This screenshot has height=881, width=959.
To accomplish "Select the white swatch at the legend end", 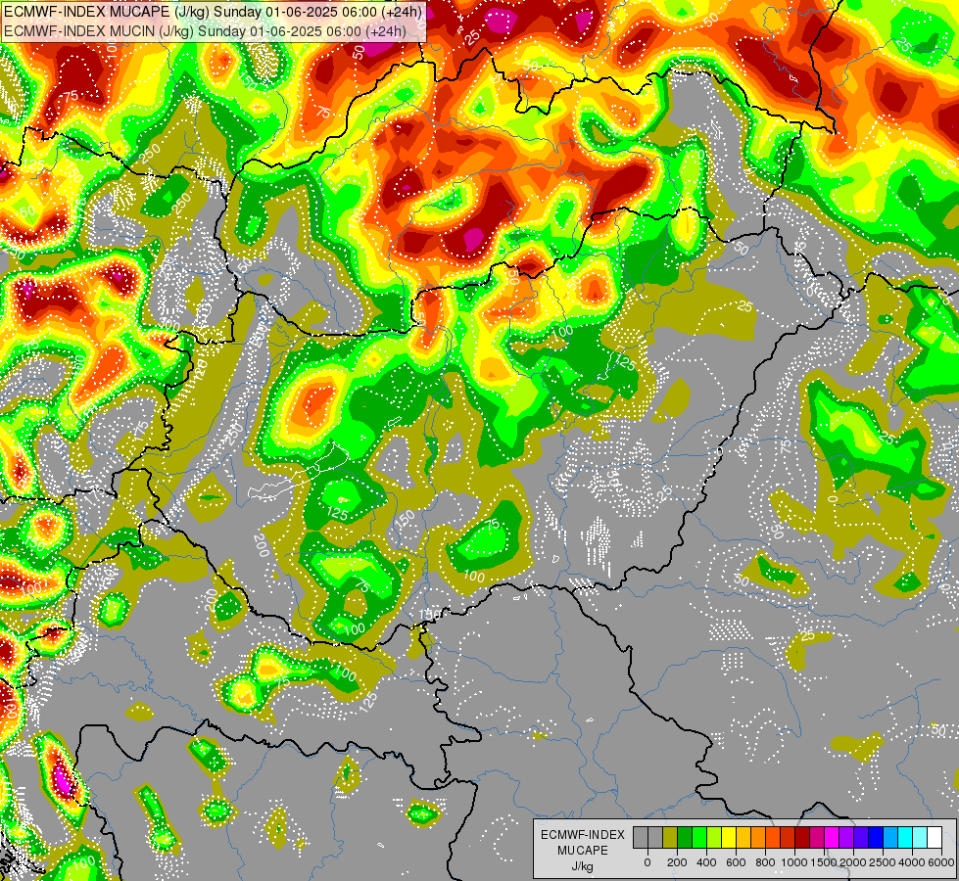I will tap(935, 837).
